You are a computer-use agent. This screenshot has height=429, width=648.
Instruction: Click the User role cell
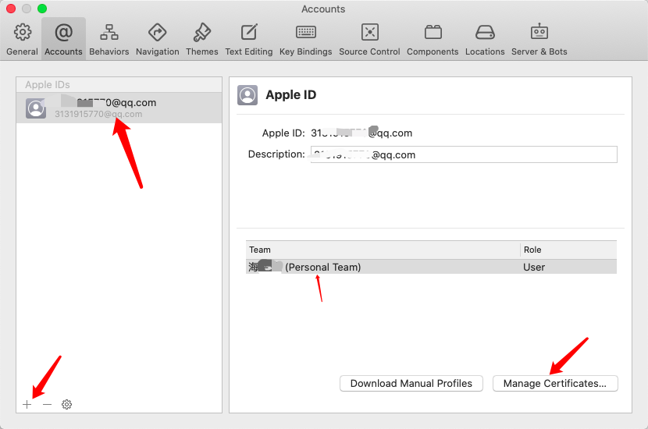[x=534, y=267]
